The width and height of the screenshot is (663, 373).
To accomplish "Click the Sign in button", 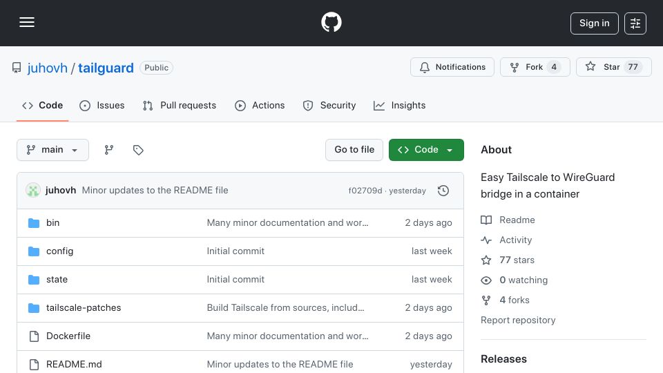I will click(x=594, y=23).
